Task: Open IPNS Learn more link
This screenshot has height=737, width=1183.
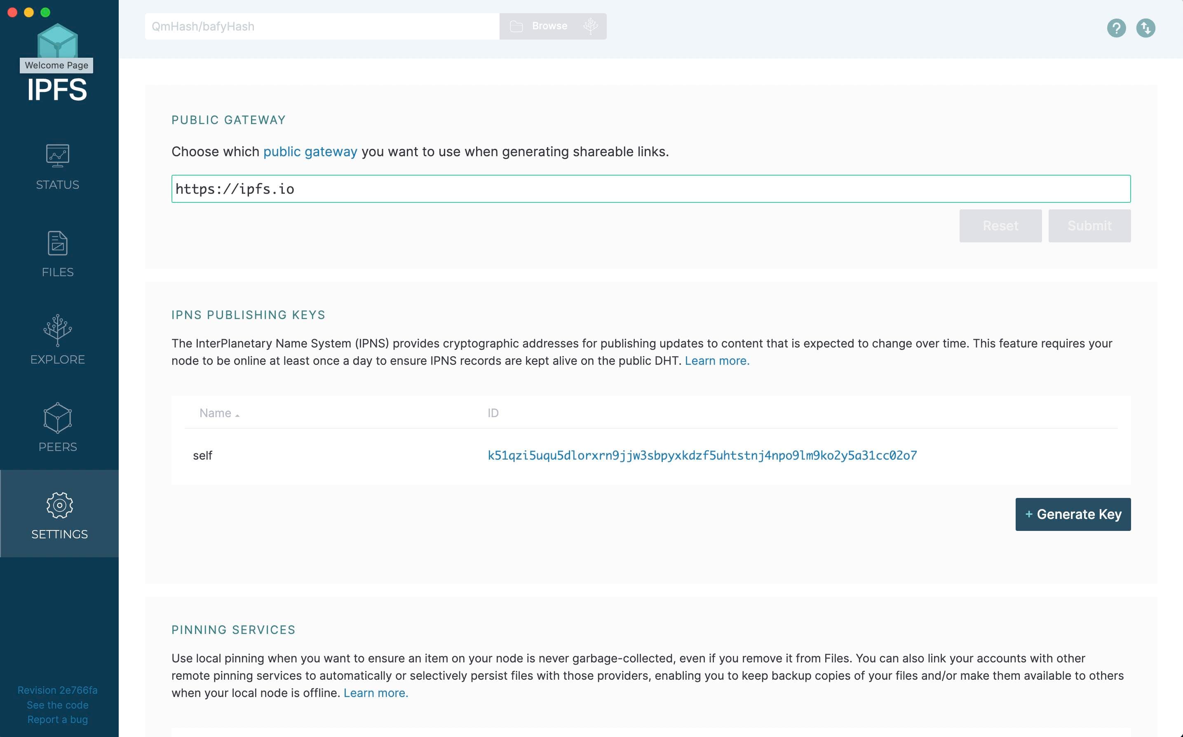Action: tap(716, 361)
